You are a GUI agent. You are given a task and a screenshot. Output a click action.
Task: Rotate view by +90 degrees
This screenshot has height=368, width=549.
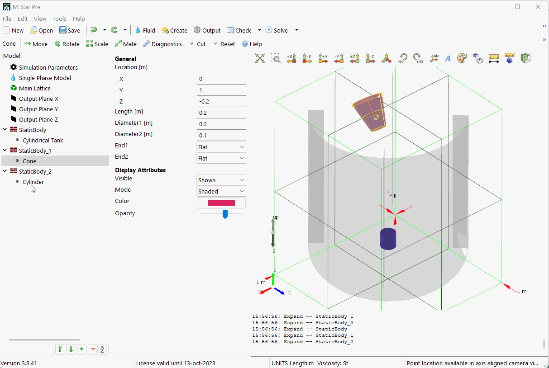pos(418,58)
